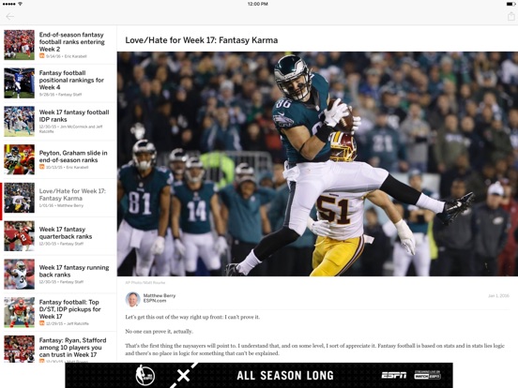Image resolution: width=518 pixels, height=388 pixels.
Task: Tap the ESPN logo in banner ad
Action: pyautogui.click(x=393, y=375)
